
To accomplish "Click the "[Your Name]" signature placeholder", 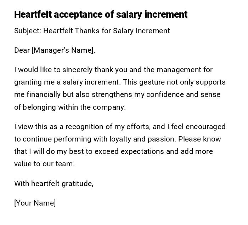I will pyautogui.click(x=35, y=203).
